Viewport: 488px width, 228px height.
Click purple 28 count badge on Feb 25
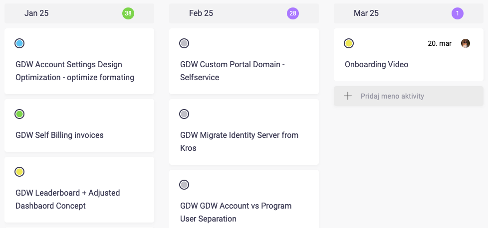(293, 13)
